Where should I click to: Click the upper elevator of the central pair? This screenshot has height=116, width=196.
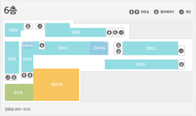coord(118,45)
